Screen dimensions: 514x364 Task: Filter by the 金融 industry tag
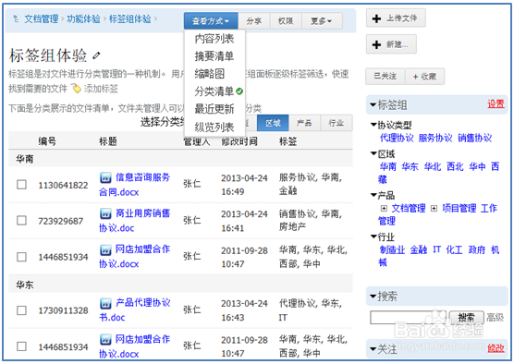419,250
